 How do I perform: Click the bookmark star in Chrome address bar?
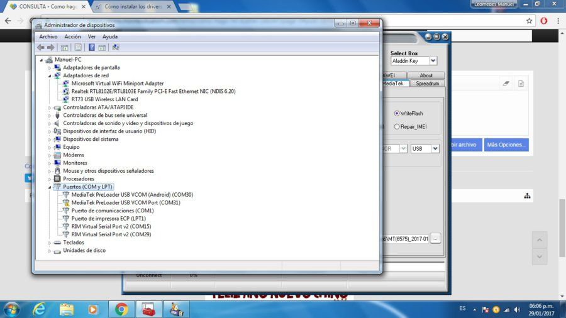pyautogui.click(x=529, y=21)
